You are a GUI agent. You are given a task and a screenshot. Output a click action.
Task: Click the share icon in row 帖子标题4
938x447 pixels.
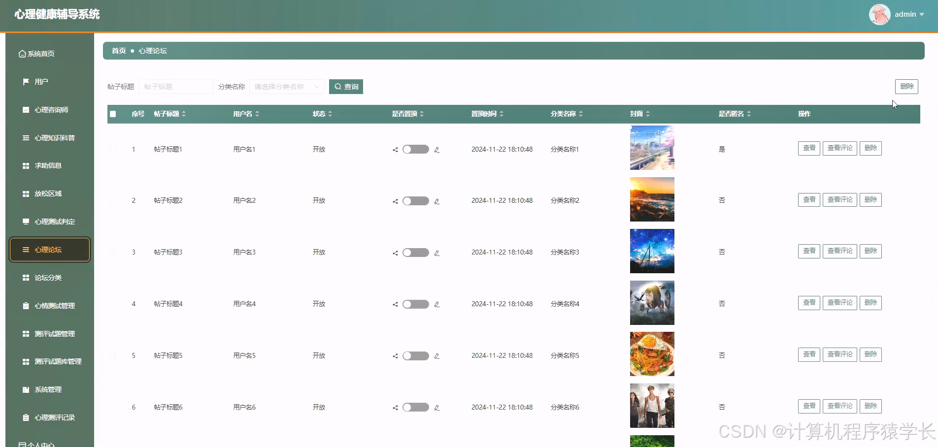click(395, 304)
